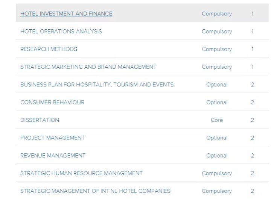Select Strategic Marketing and Brand Management

(x=88, y=67)
